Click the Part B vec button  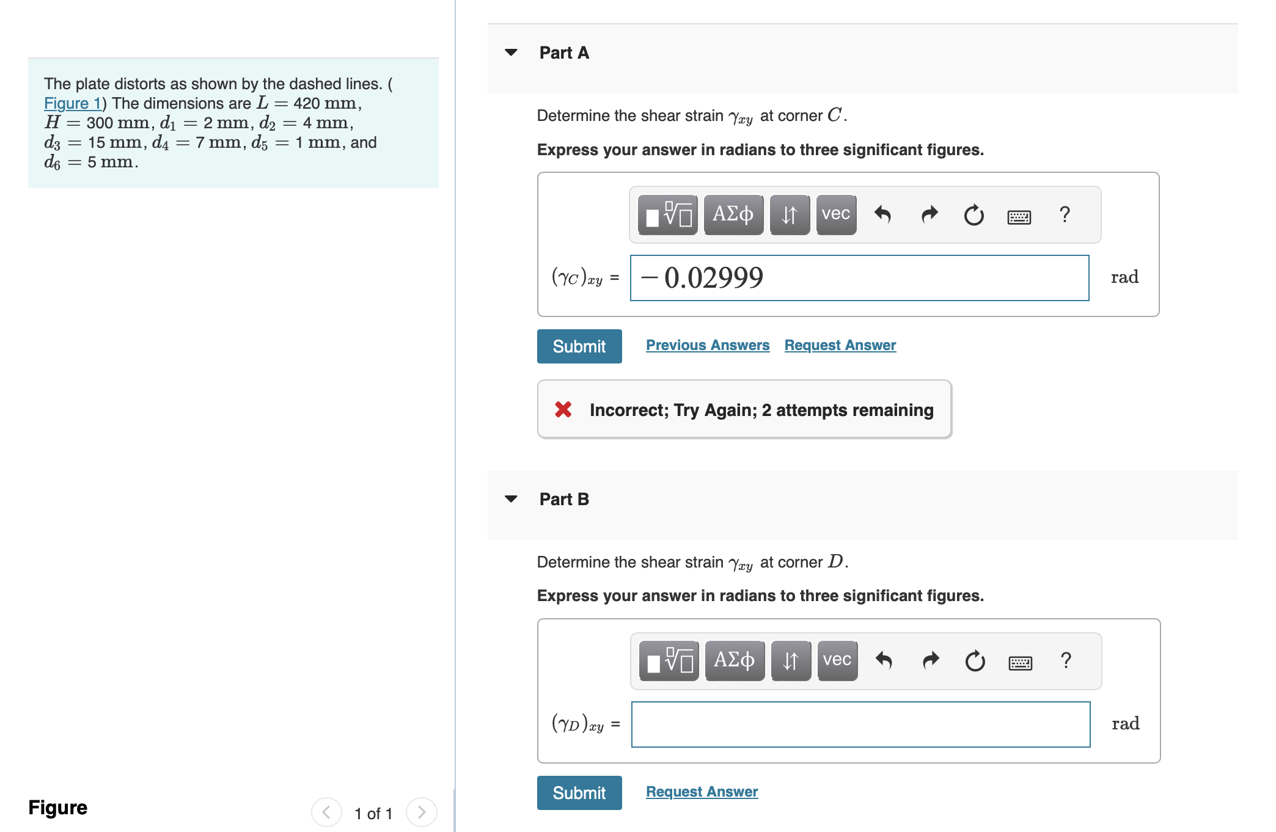pos(837,660)
